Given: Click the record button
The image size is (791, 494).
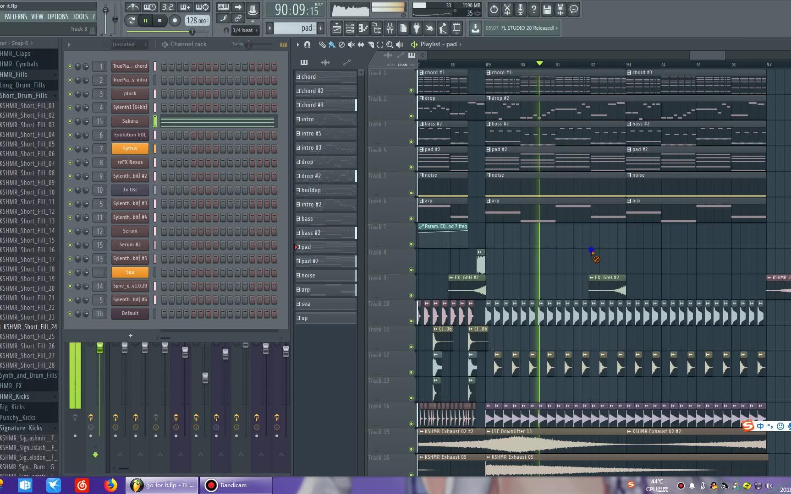Looking at the screenshot, I should (x=174, y=20).
